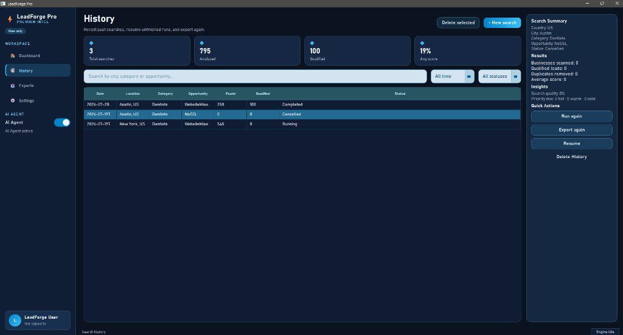
Task: Sort table by Location column header
Action: [x=133, y=94]
